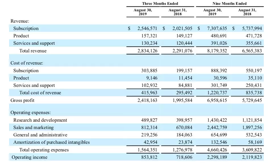Select subscription revenue value 5,737,994
Viewport: 274px width, 165px height.
tap(252, 28)
